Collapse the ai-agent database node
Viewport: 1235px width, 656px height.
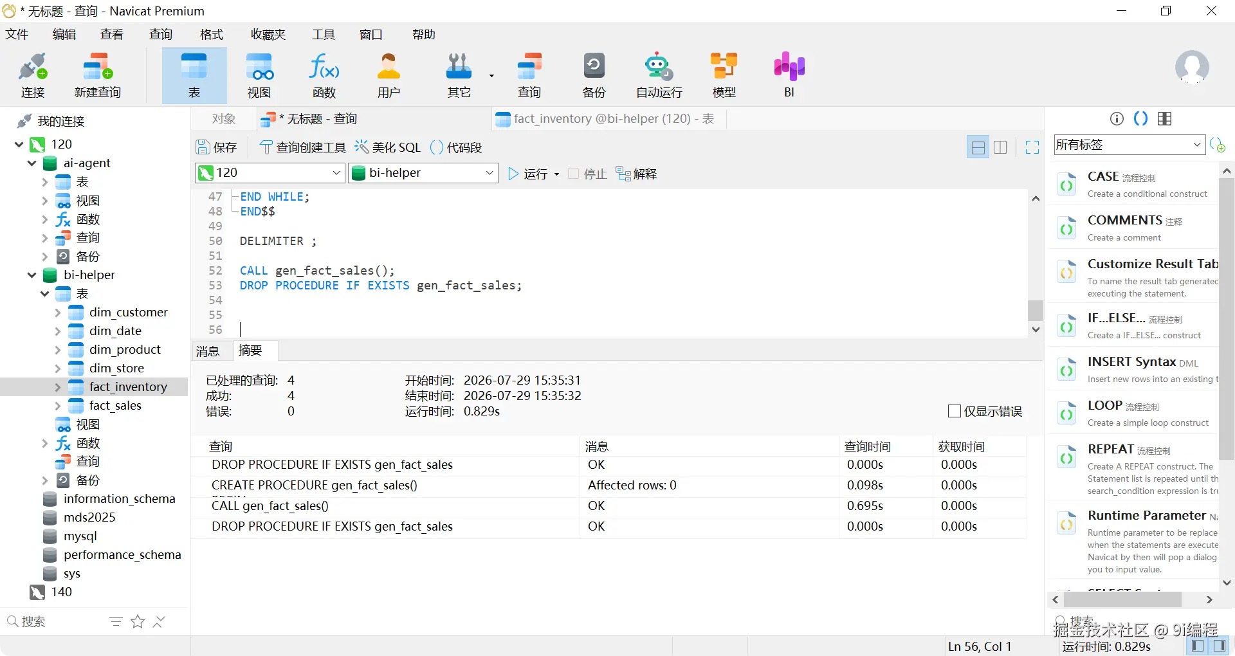pyautogui.click(x=32, y=163)
